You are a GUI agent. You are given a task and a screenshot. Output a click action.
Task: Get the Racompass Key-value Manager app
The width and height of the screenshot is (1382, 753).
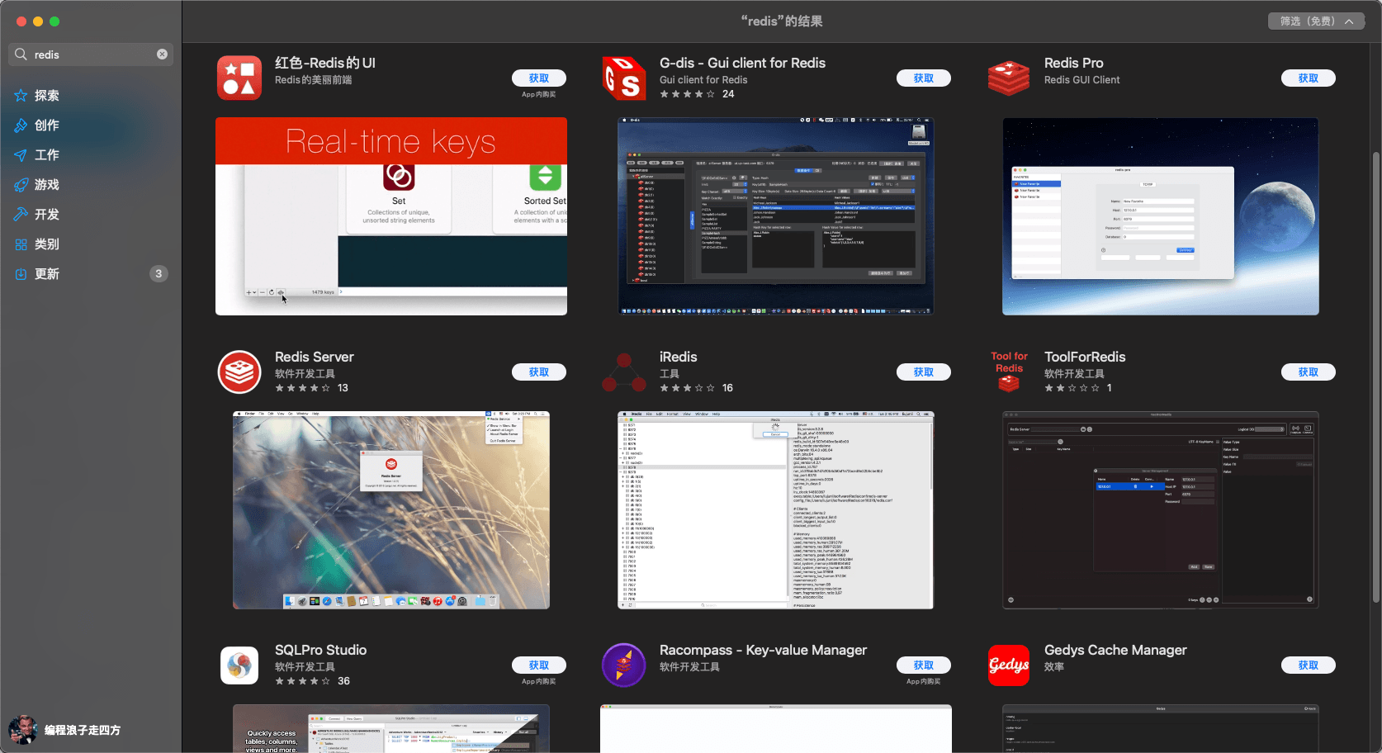[924, 665]
